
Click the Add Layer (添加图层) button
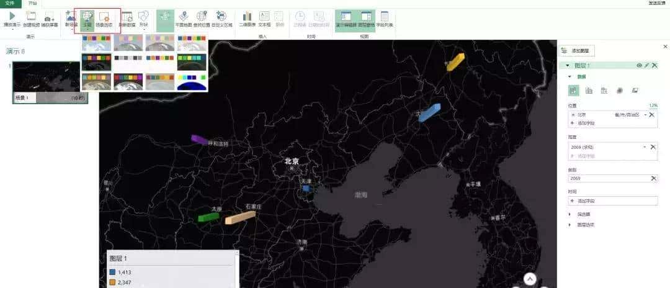(576, 50)
